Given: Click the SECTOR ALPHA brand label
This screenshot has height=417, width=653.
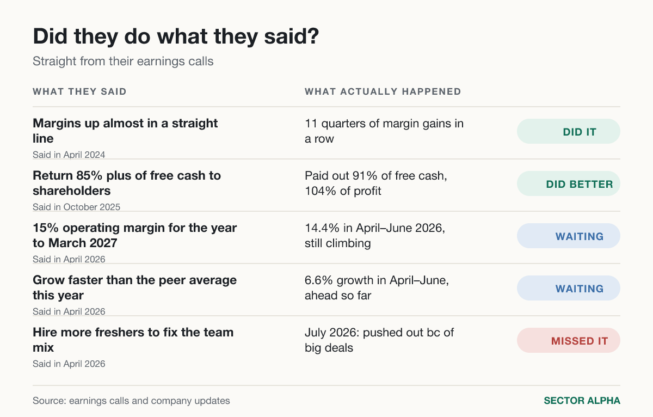Looking at the screenshot, I should point(582,401).
